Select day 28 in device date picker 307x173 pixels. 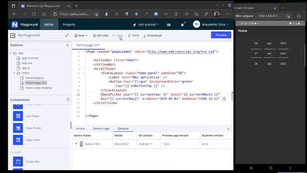click(256, 64)
